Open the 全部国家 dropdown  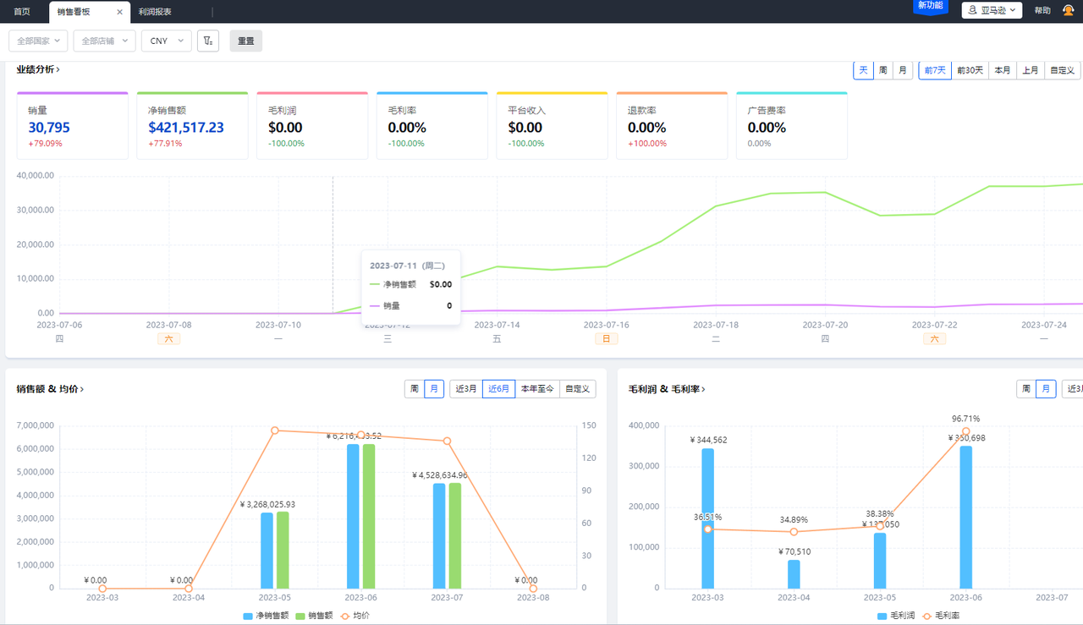38,41
